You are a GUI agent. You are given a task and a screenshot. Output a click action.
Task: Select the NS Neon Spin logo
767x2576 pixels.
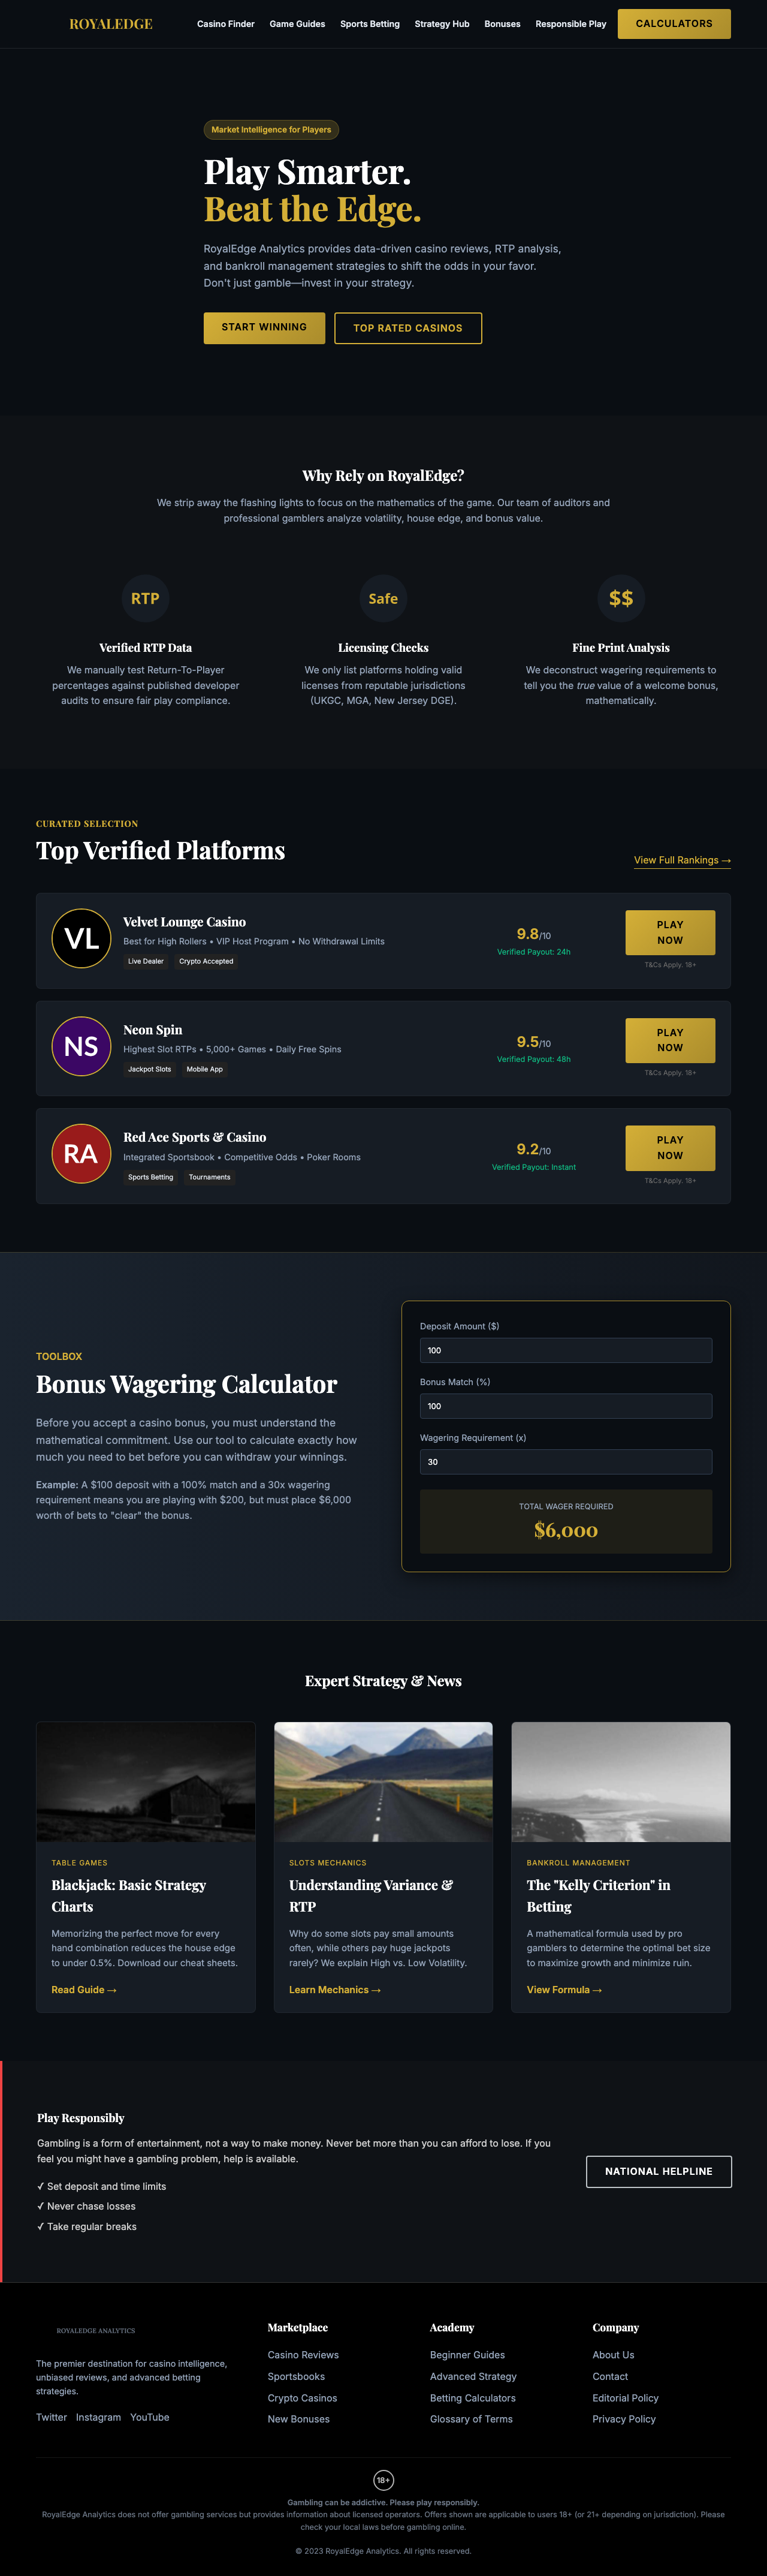tap(81, 1046)
